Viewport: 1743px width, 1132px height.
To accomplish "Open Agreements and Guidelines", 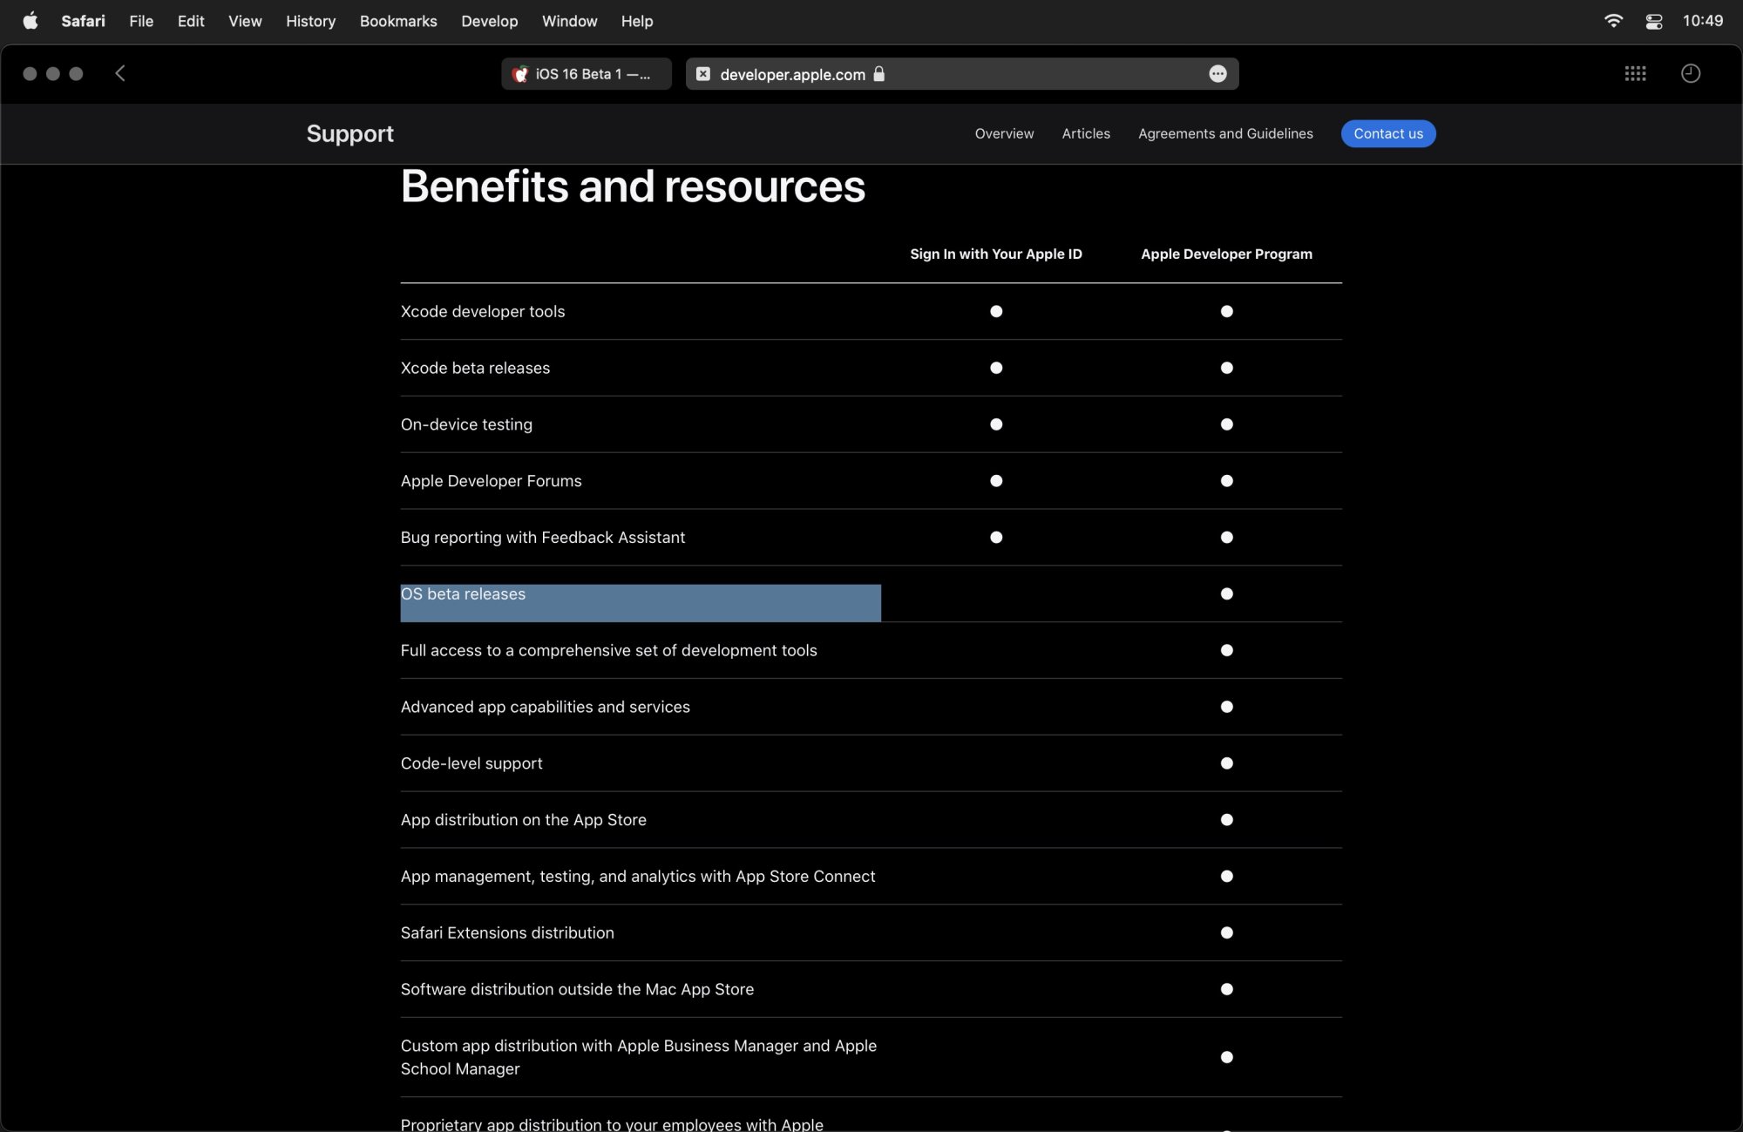I will (x=1225, y=133).
